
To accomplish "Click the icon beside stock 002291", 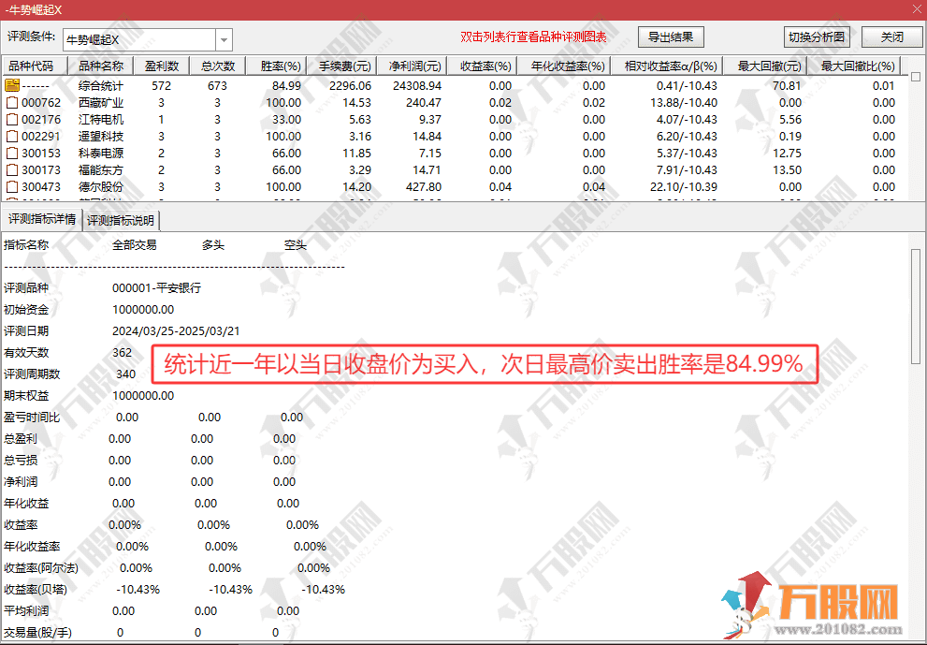I will tap(12, 136).
